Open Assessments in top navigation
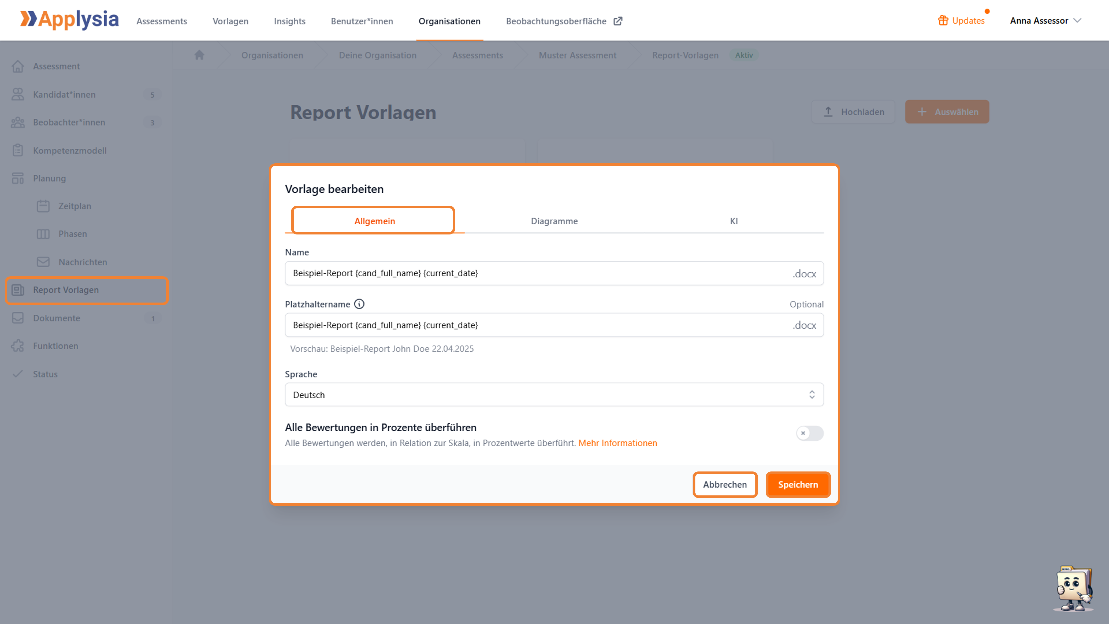The image size is (1109, 624). click(x=162, y=21)
